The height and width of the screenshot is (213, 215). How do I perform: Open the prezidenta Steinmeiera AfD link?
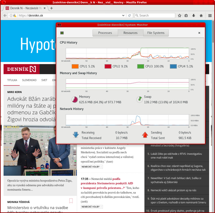point(107,183)
